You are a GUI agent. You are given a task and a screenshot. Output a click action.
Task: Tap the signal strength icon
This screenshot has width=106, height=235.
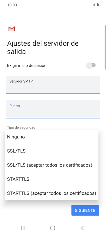(93, 5)
